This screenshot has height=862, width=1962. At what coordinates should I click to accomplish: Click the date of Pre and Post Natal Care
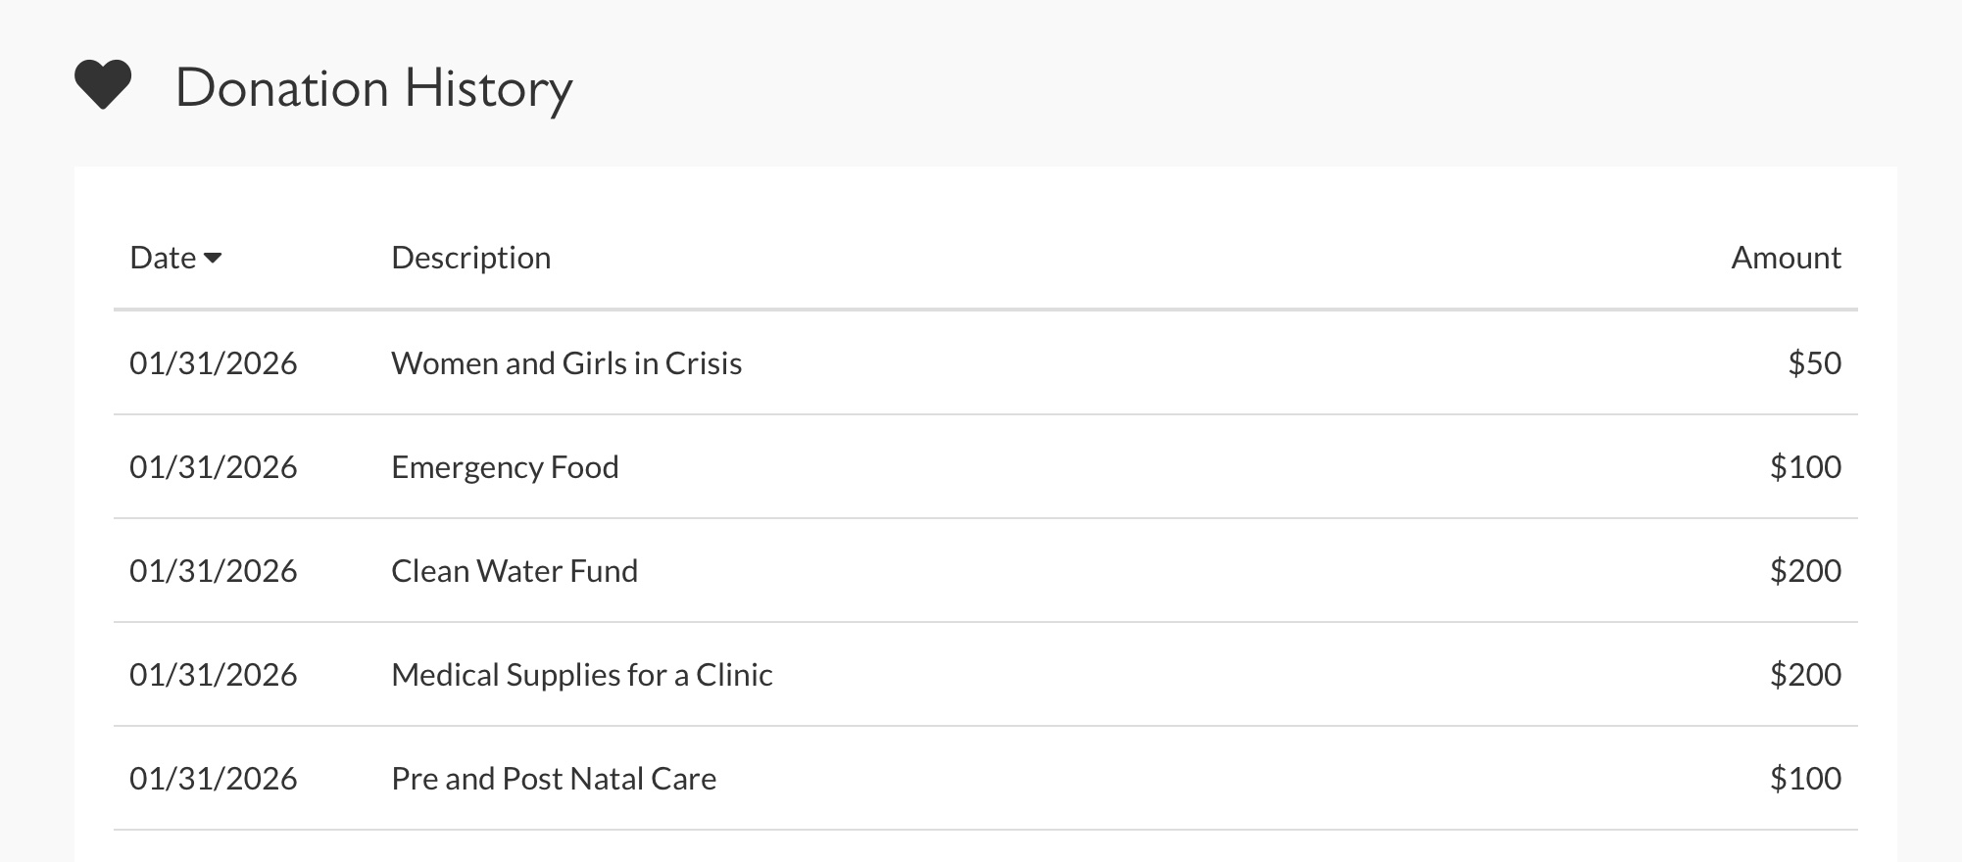pos(214,779)
